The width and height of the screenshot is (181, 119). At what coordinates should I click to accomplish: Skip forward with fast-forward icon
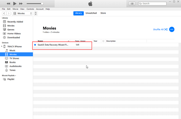pos(21,4)
